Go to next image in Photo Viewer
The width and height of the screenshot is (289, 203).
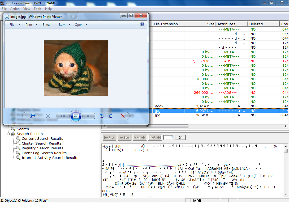tap(88, 116)
